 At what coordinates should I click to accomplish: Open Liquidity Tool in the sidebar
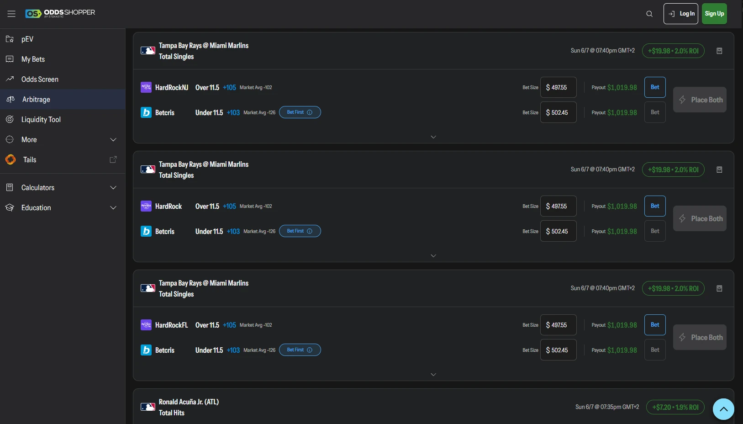coord(63,119)
